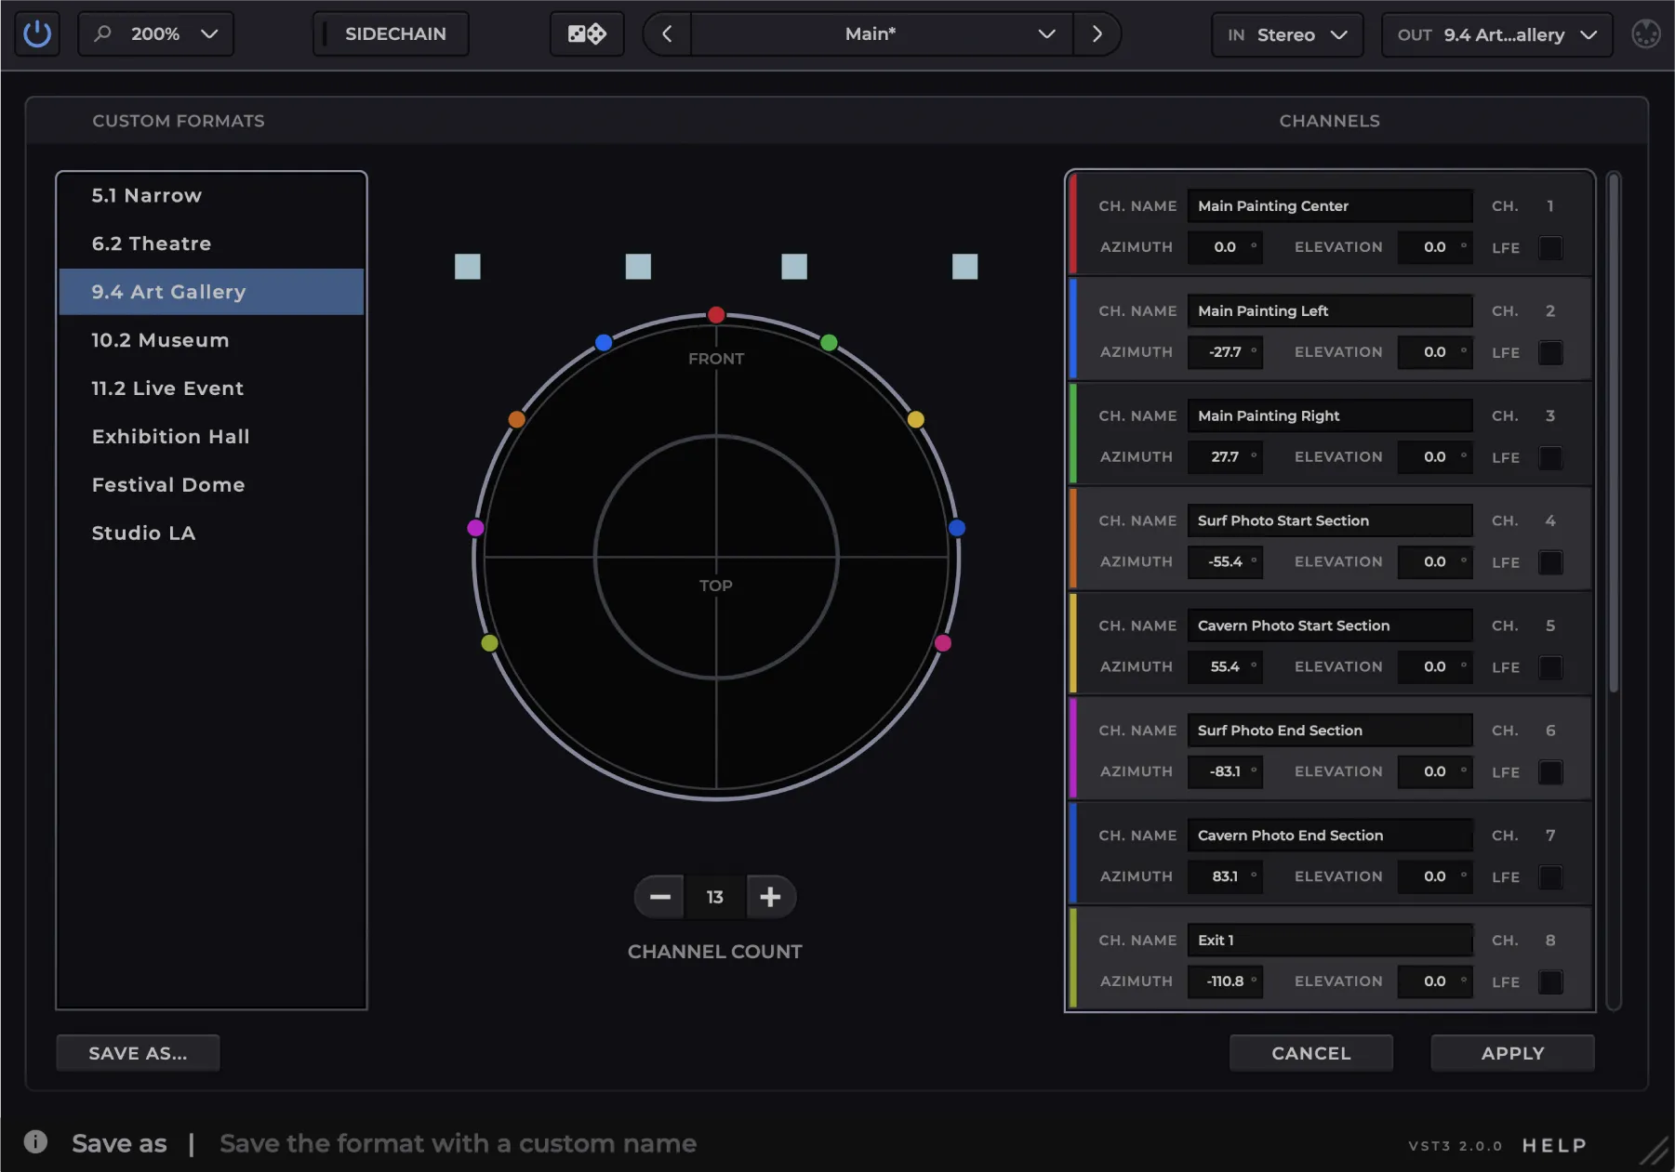Toggle the plugin power button
The height and width of the screenshot is (1172, 1675).
click(x=37, y=34)
